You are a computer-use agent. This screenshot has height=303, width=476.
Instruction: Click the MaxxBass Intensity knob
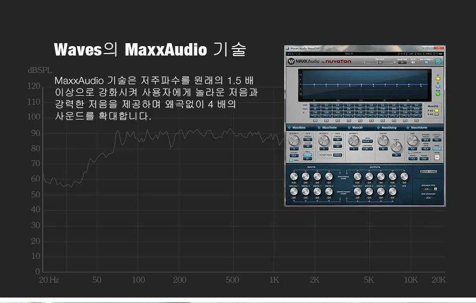tap(294, 140)
